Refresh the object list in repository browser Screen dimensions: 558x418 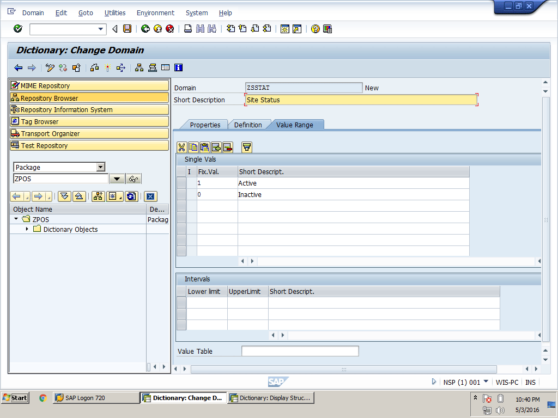pyautogui.click(x=131, y=196)
